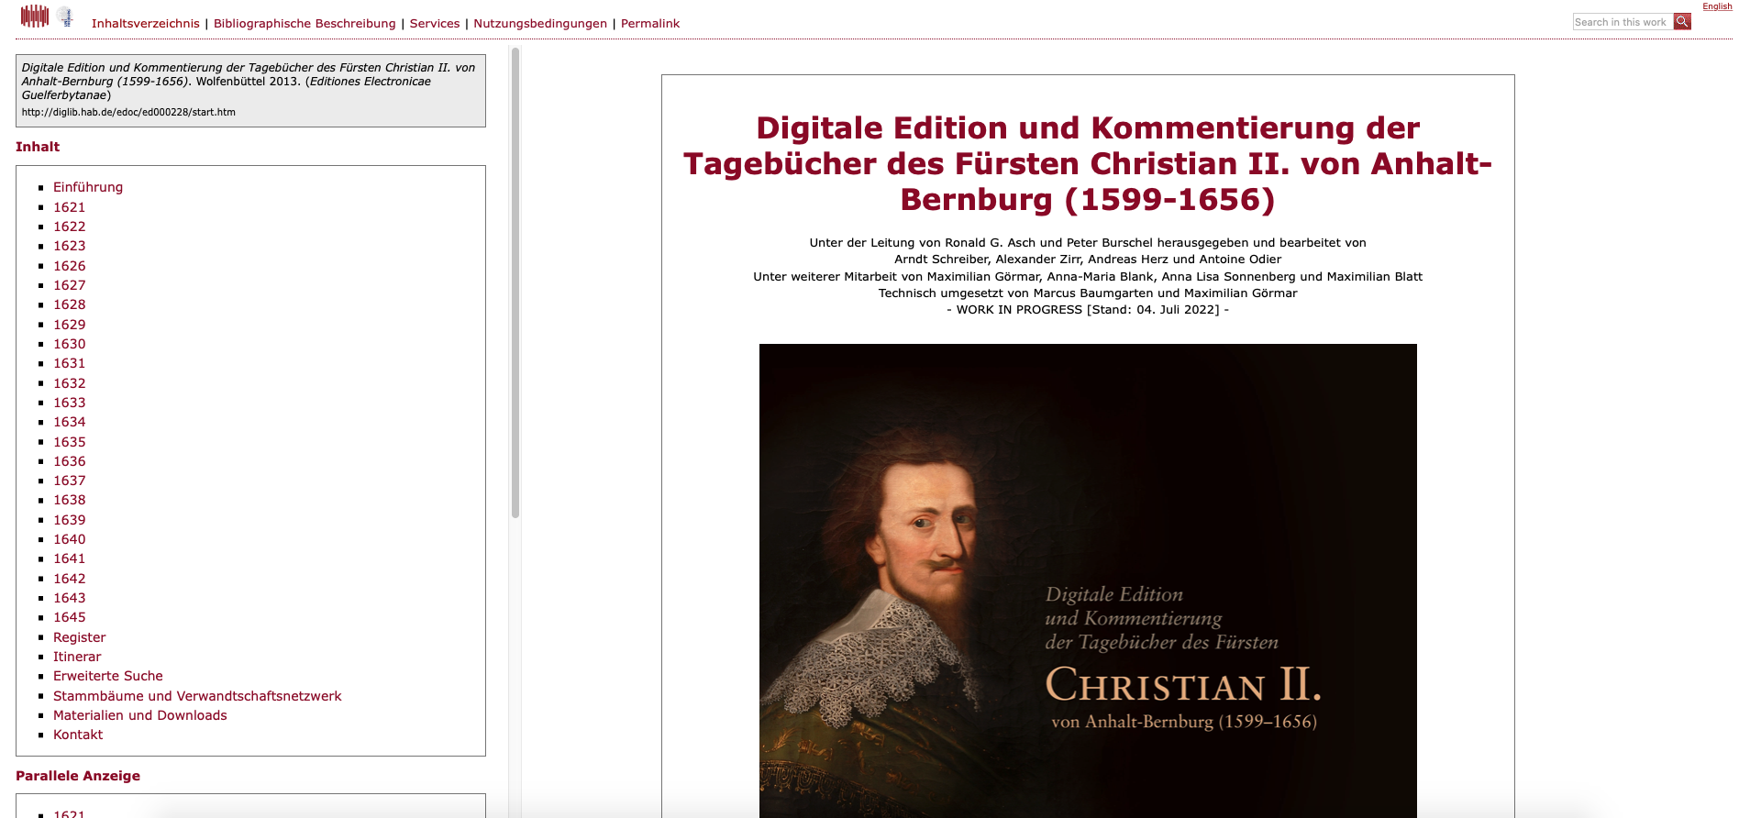Open the Register link

80,637
